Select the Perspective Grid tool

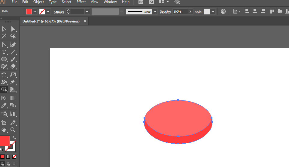13,89
